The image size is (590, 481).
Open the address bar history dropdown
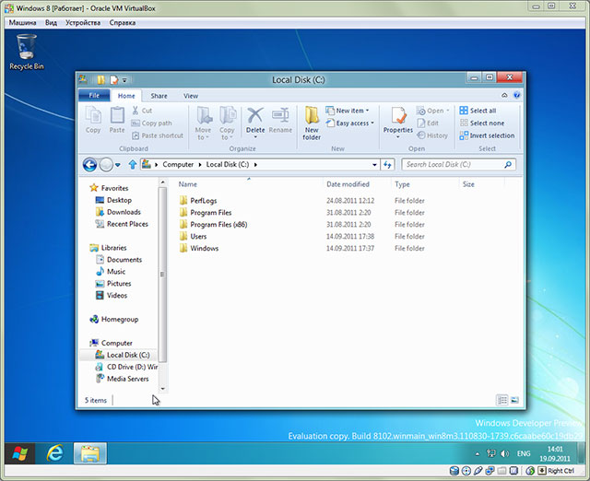pos(374,165)
